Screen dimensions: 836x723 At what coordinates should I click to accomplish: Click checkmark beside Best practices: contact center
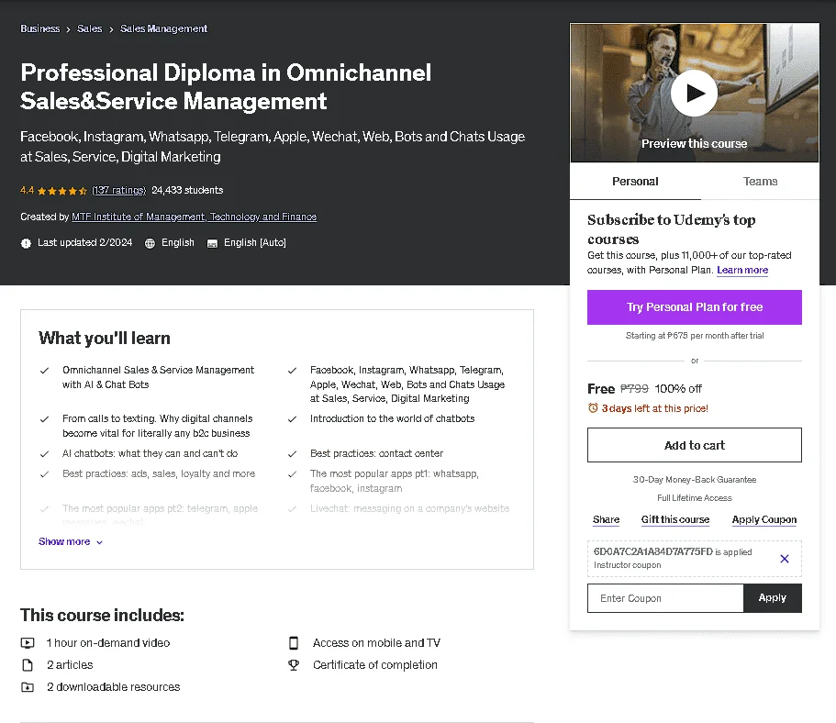(x=292, y=454)
